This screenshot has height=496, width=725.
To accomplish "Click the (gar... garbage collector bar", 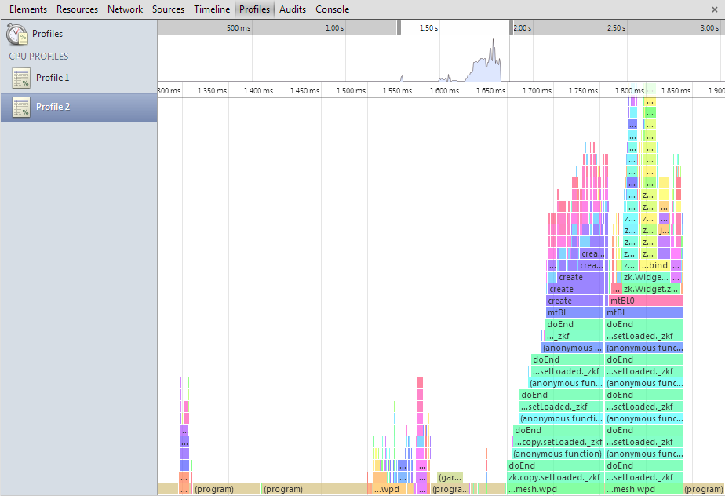I will [450, 477].
